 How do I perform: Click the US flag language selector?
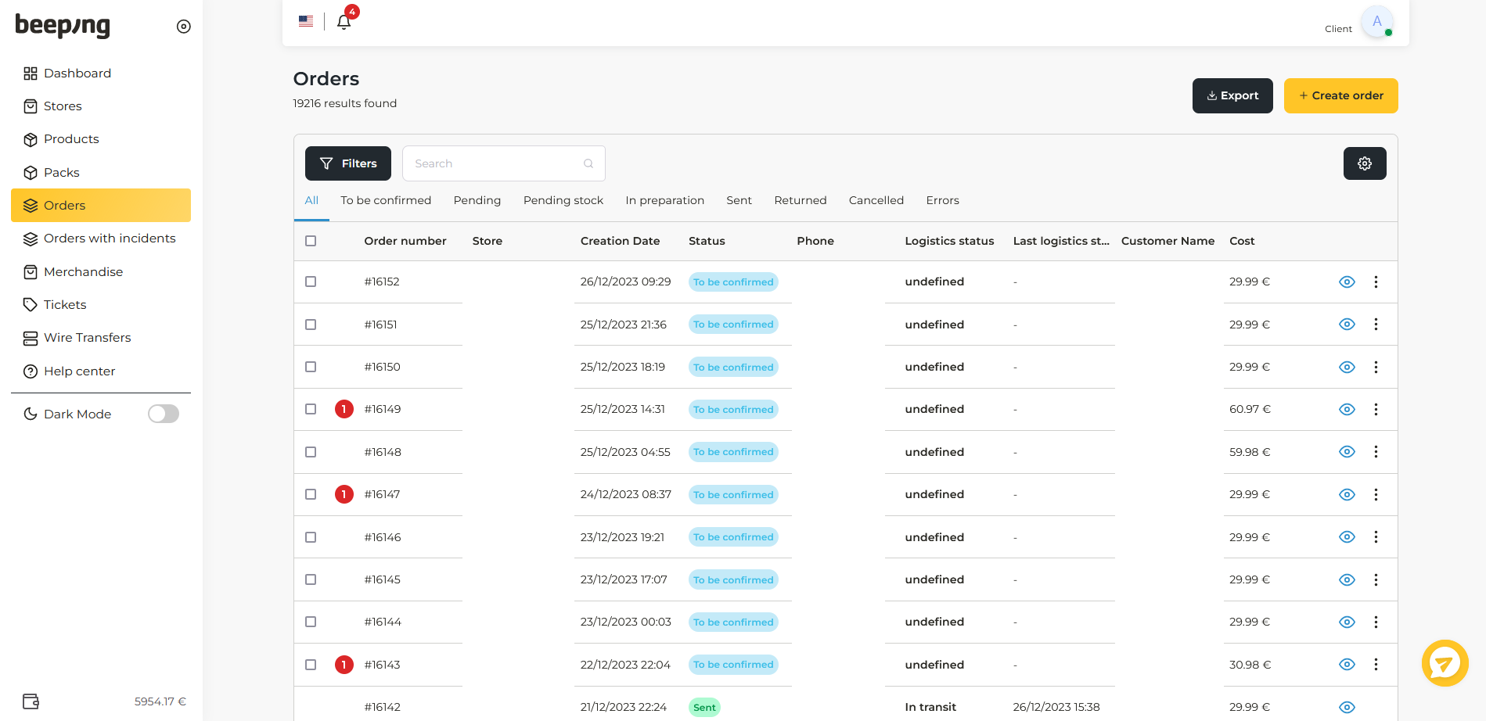click(x=306, y=21)
